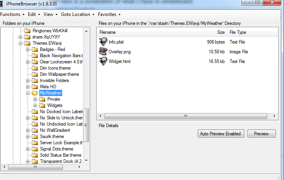The height and width of the screenshot is (180, 284).
Task: Select the Invisible Folders tree item
Action: point(54,80)
